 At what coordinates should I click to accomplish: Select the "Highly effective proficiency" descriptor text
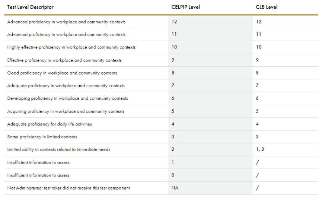(x=71, y=47)
